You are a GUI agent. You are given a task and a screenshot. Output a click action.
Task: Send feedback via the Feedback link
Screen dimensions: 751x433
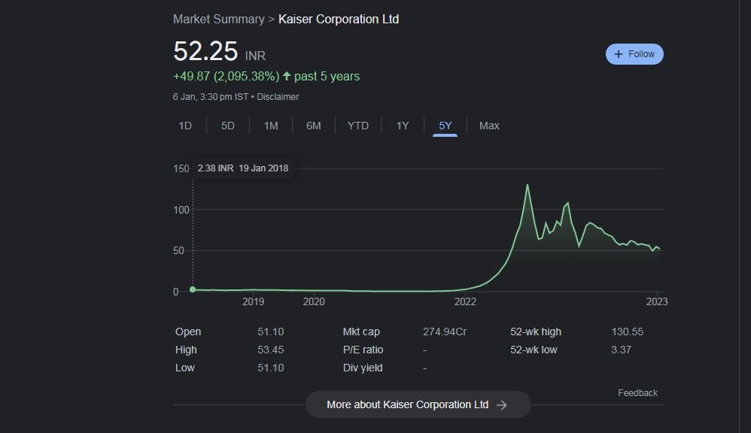coord(637,393)
